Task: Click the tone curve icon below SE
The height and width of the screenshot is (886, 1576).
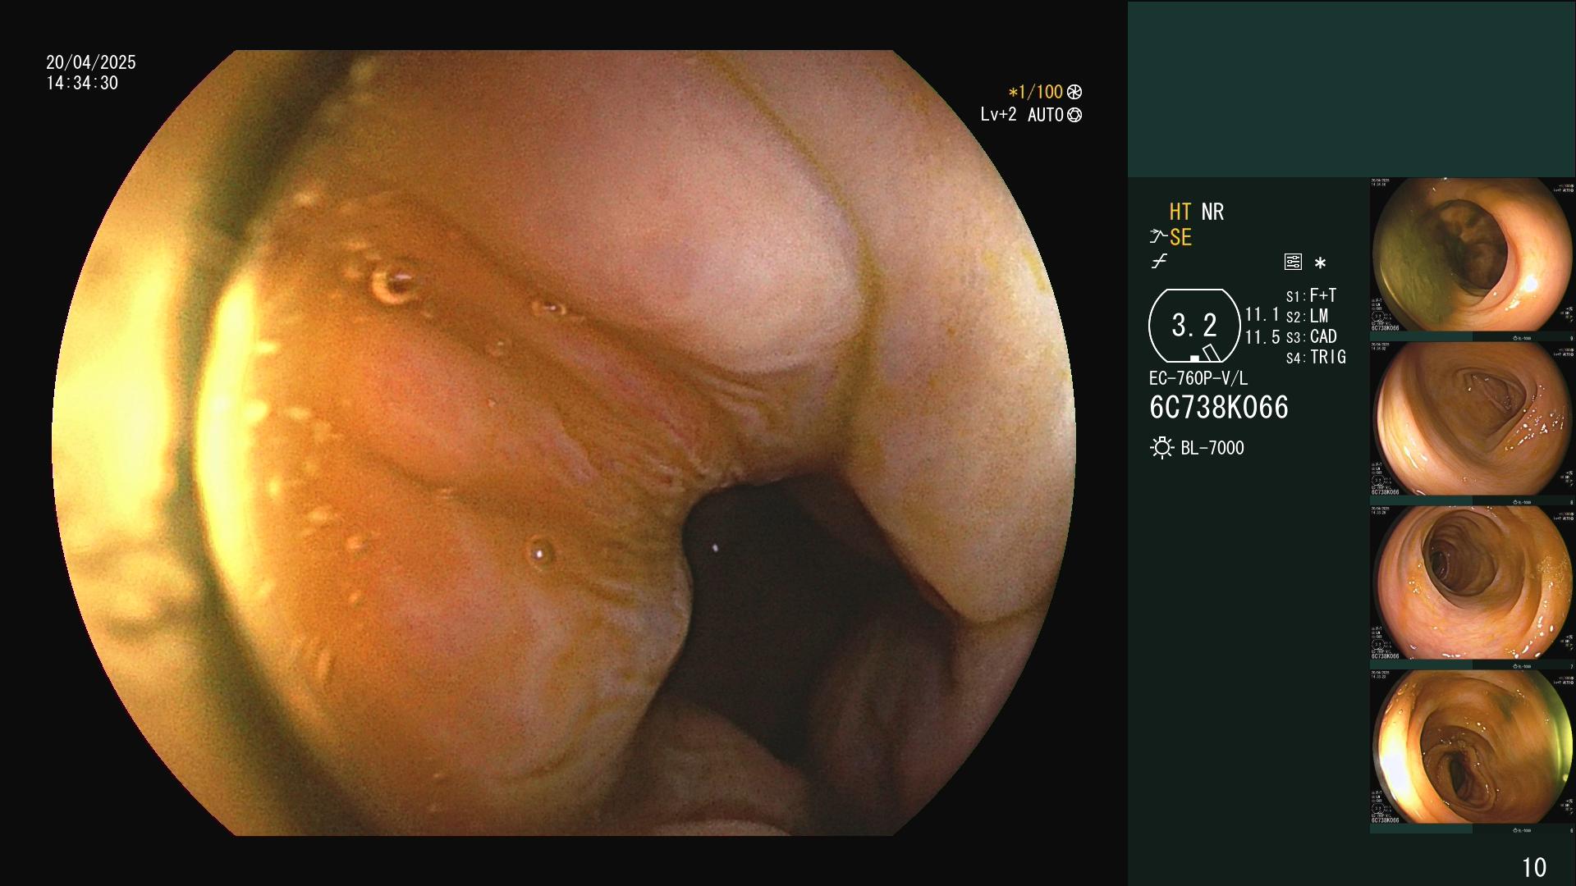Action: pos(1159,262)
